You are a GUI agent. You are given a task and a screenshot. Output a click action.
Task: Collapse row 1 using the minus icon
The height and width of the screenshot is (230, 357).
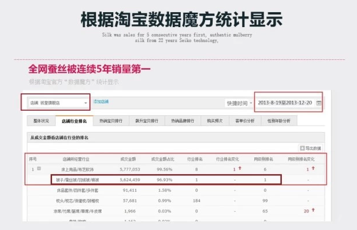pyautogui.click(x=39, y=168)
